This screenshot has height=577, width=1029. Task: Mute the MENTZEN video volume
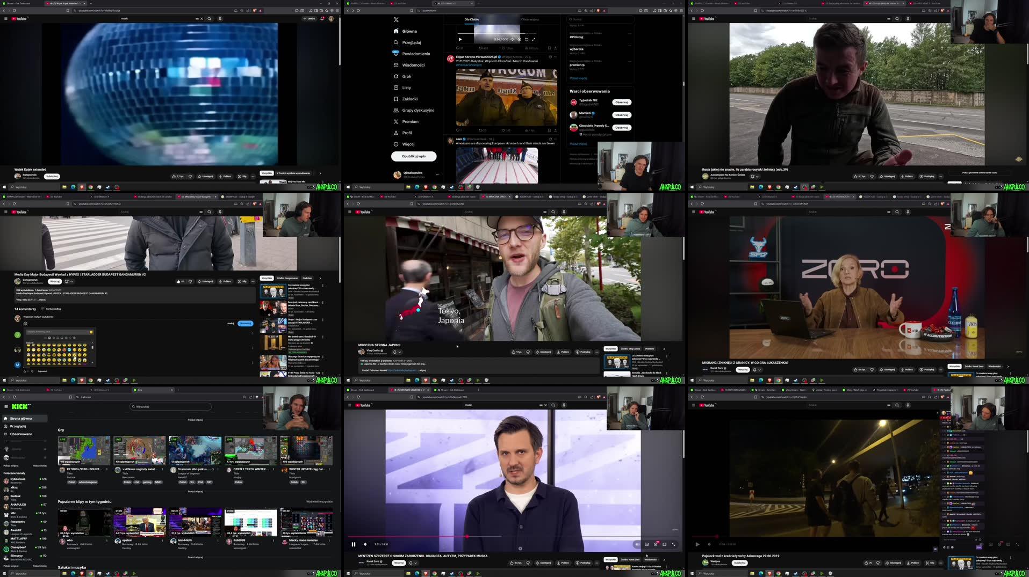(366, 544)
